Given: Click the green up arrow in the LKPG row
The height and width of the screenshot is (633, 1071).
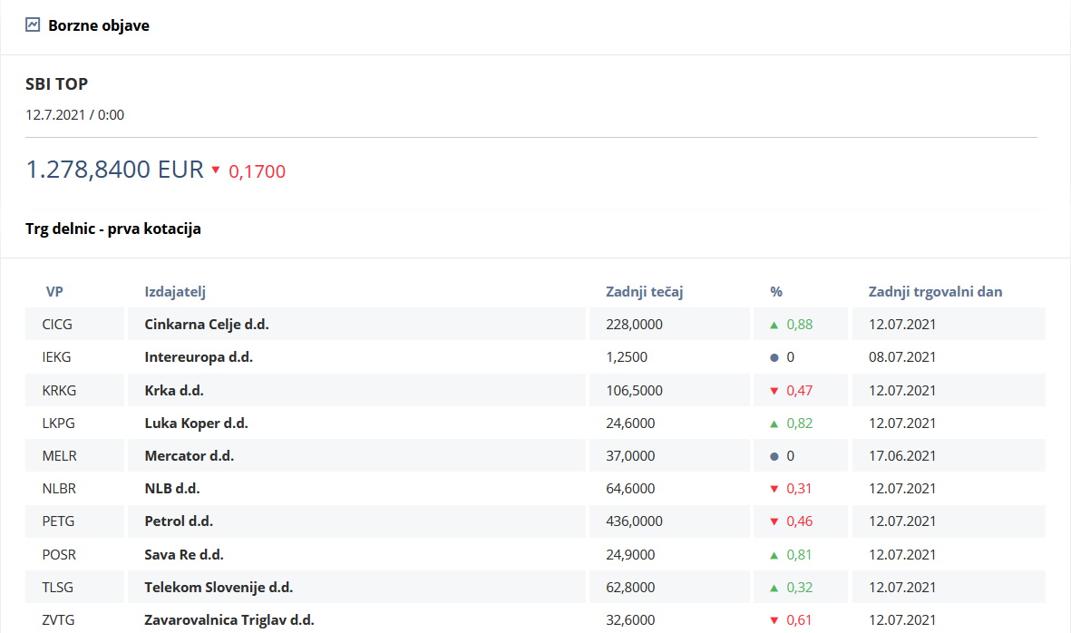Looking at the screenshot, I should click(x=774, y=424).
